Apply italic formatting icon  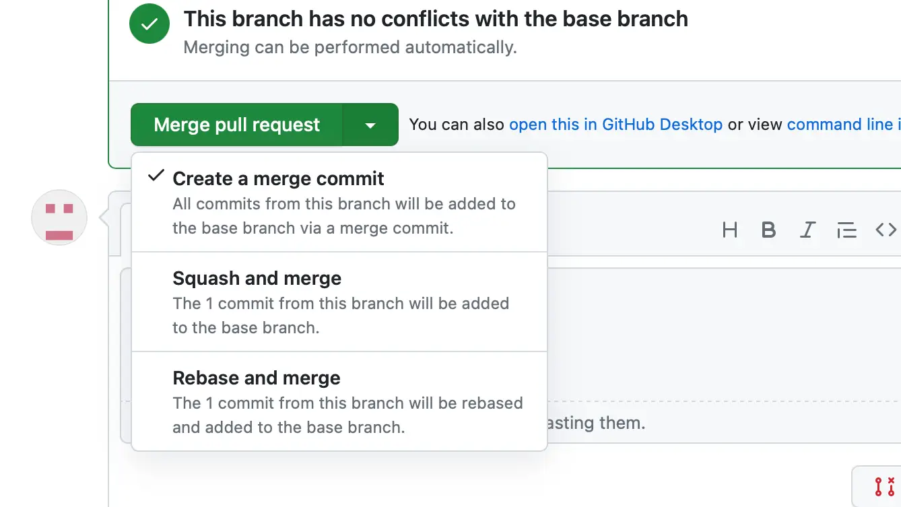807,230
